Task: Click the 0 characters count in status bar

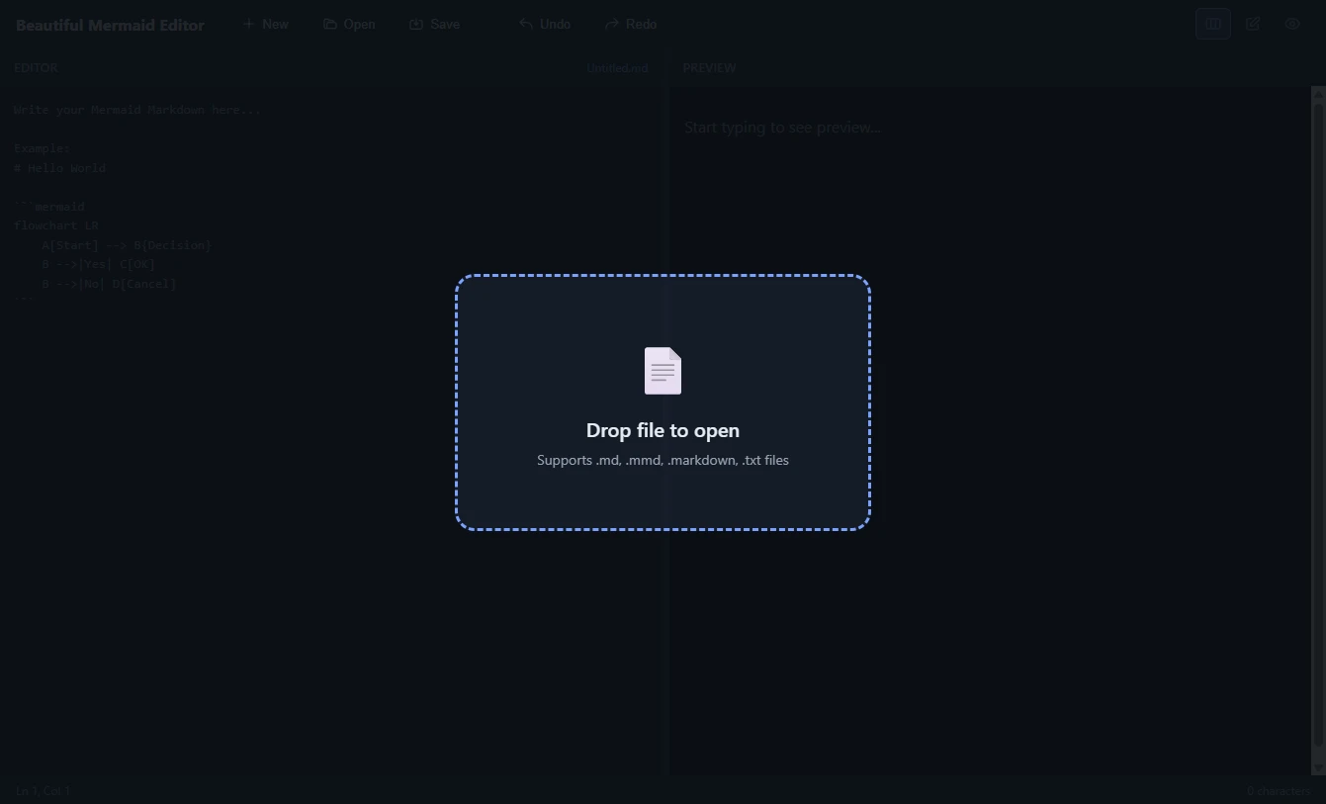Action: [x=1279, y=791]
